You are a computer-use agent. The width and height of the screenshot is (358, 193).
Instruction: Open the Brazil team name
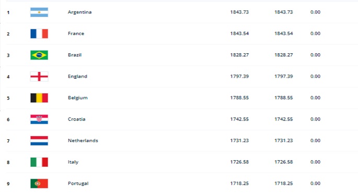(75, 55)
